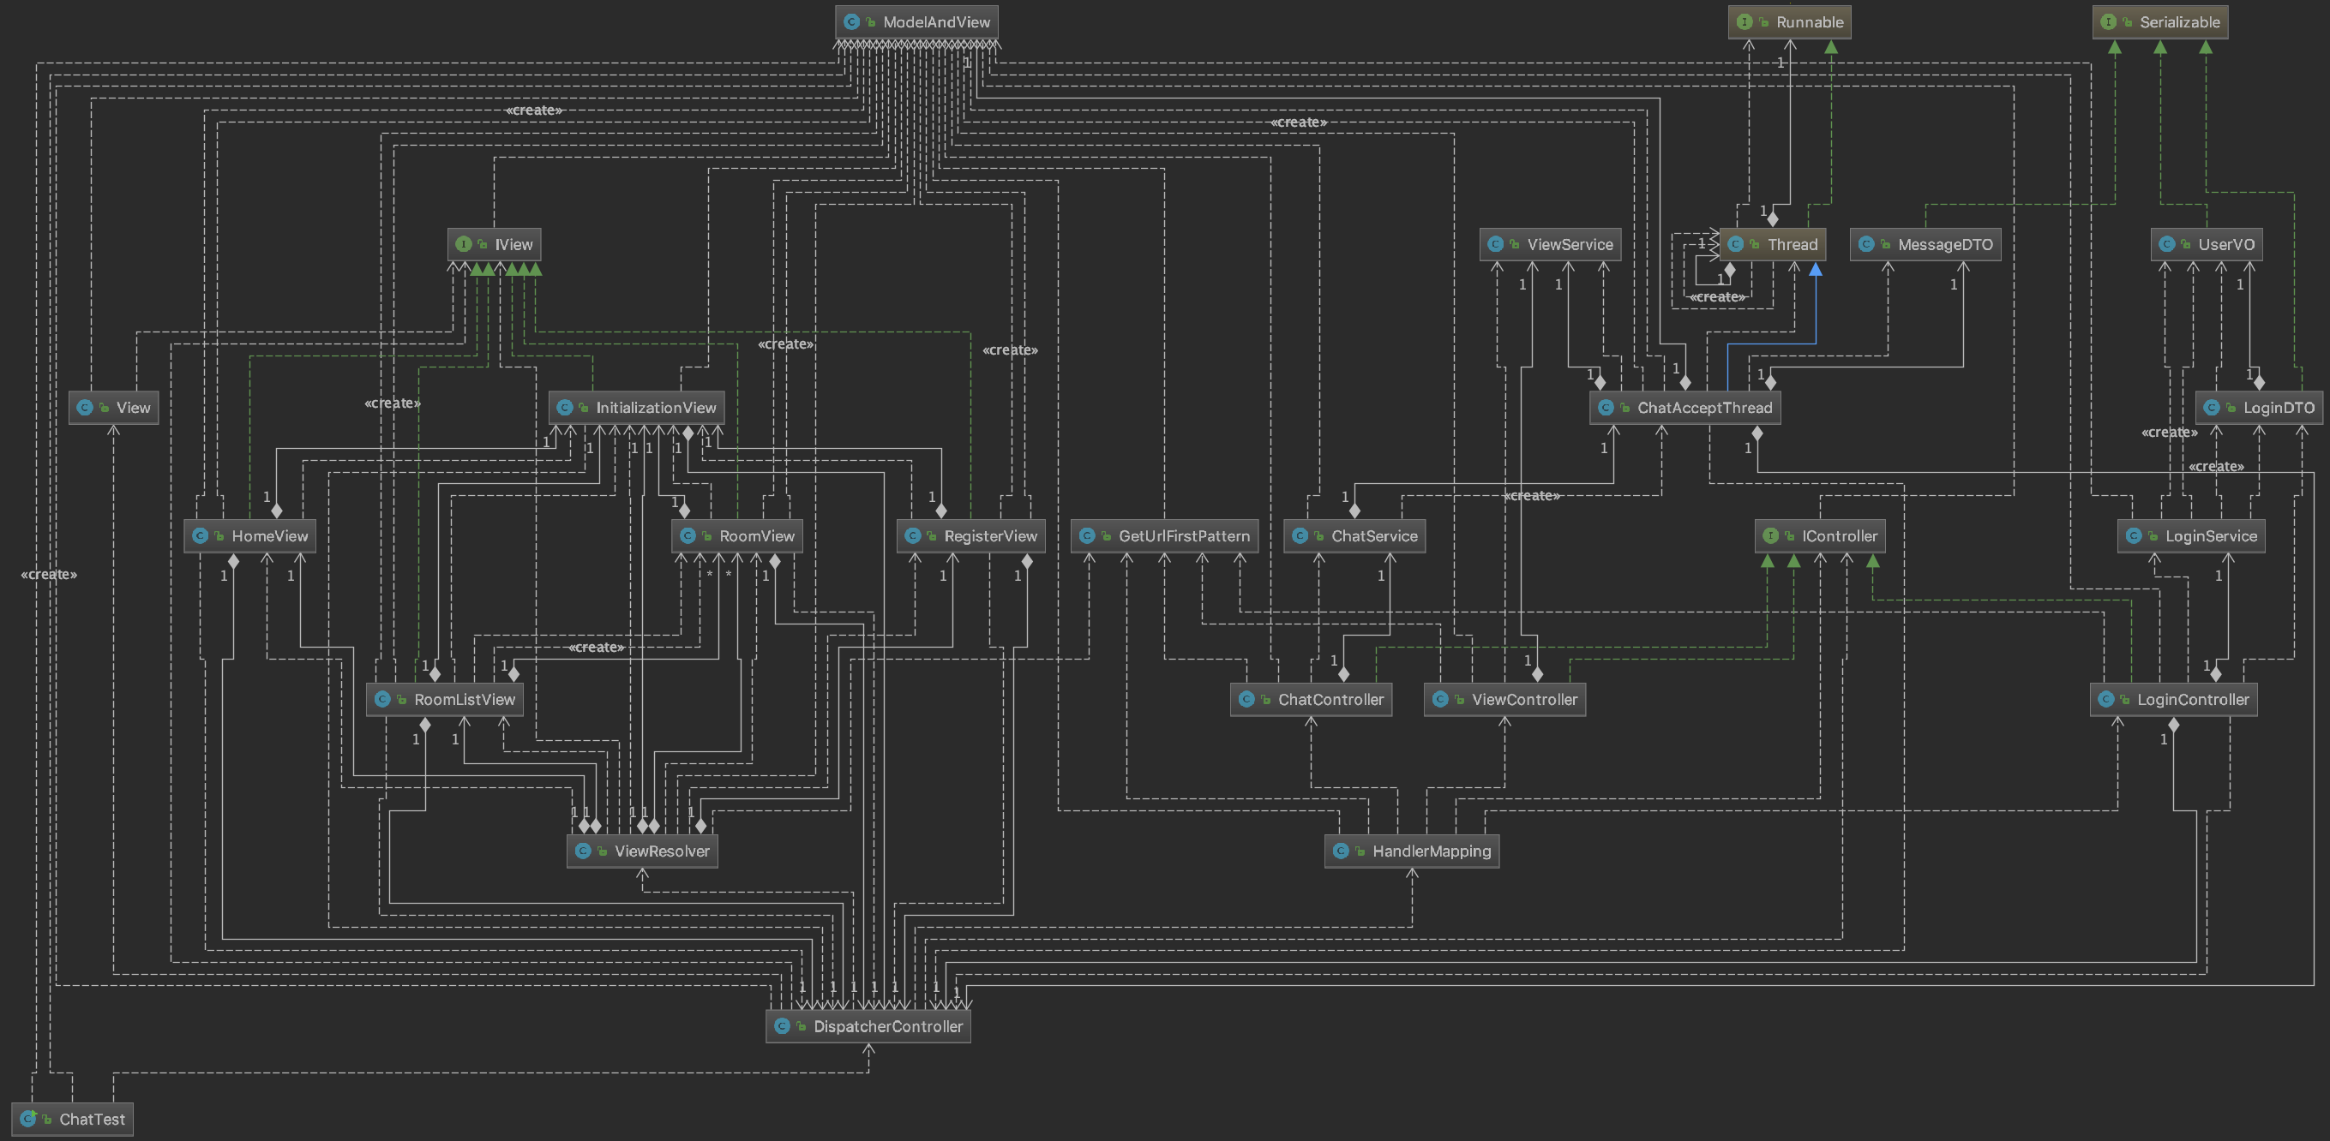2330x1141 pixels.
Task: Click the interface icon on IController node
Action: (x=1770, y=536)
